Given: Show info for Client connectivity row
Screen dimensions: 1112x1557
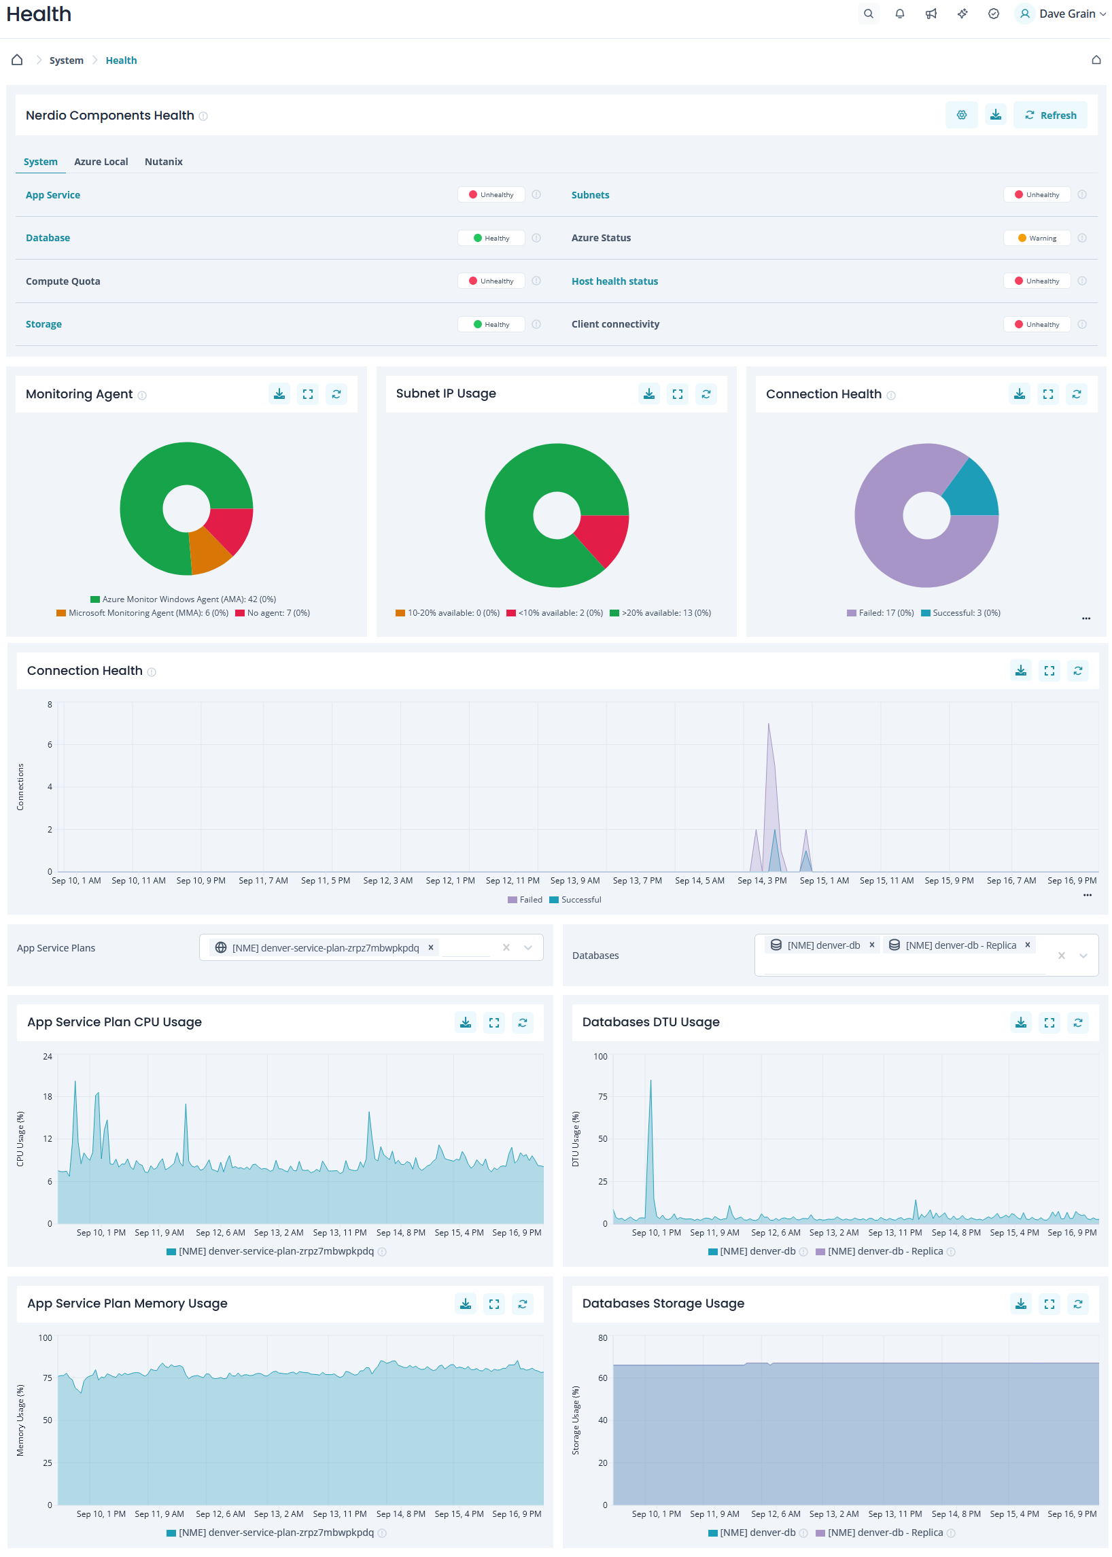Looking at the screenshot, I should (1082, 324).
